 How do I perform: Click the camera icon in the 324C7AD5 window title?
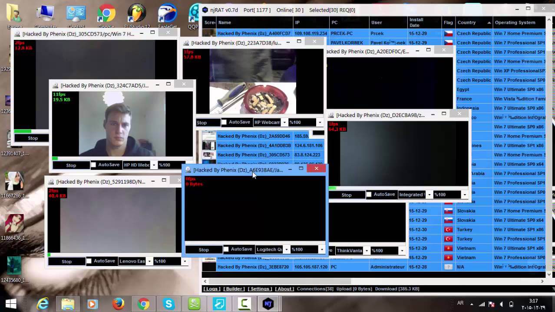click(x=56, y=85)
